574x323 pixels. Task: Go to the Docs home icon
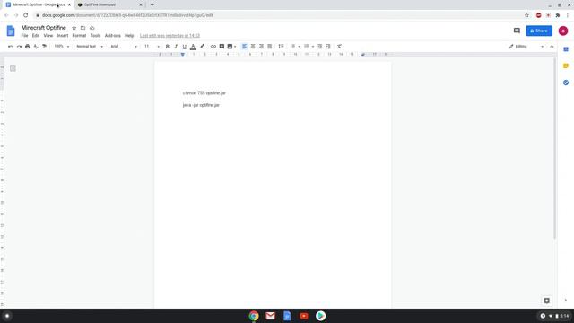tap(11, 31)
